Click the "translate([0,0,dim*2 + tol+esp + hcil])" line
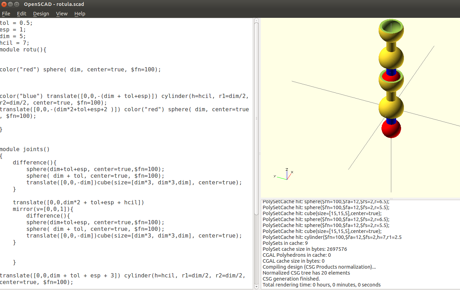Image resolution: width=460 pixels, height=290 pixels. point(79,203)
